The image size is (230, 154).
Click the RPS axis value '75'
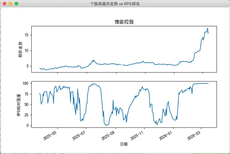pos(26,94)
